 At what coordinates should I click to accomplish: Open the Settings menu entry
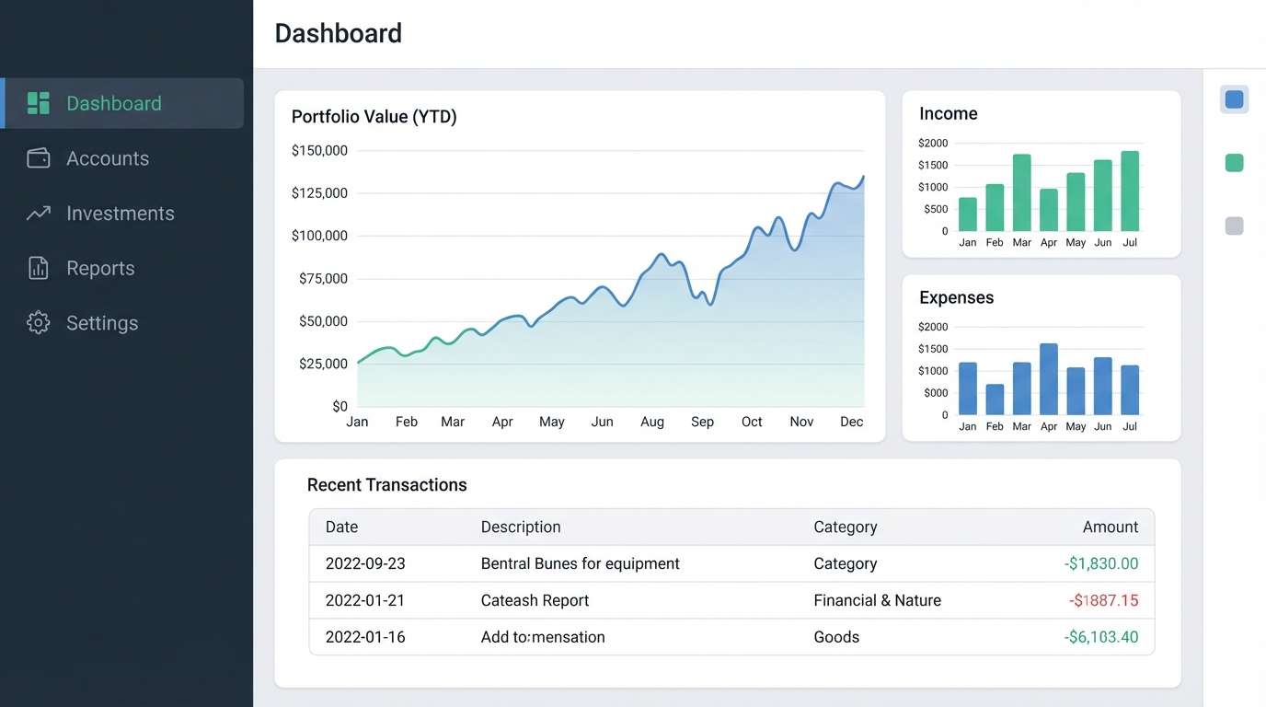(101, 322)
